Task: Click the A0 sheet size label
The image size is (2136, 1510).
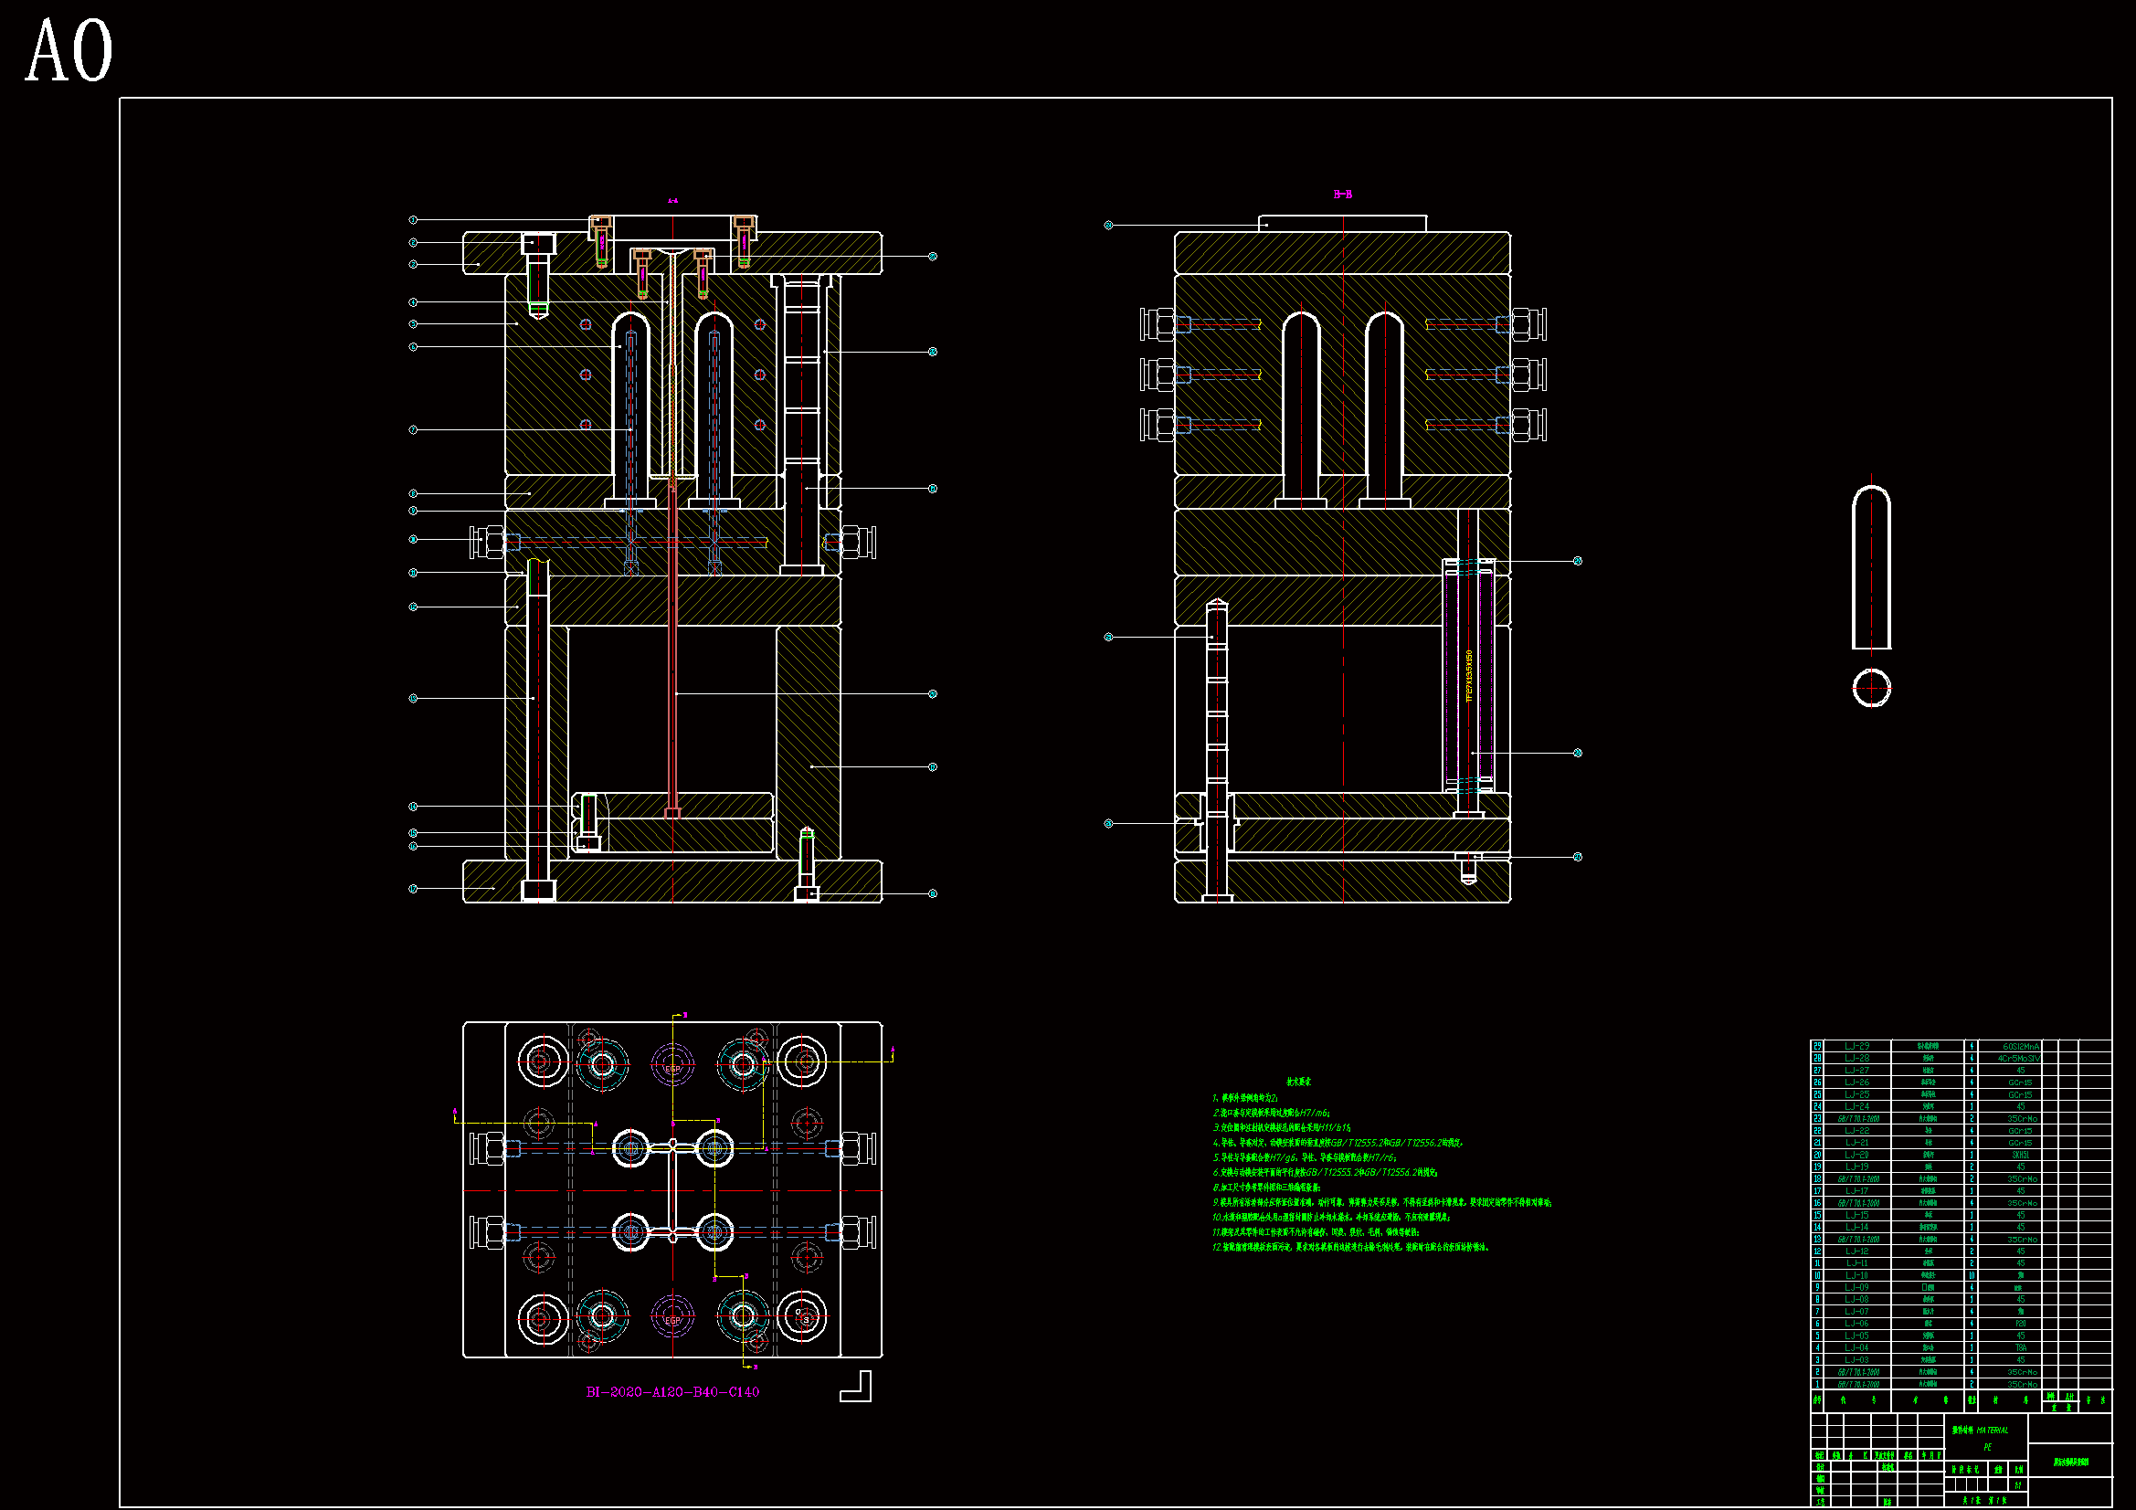Action: tap(69, 51)
